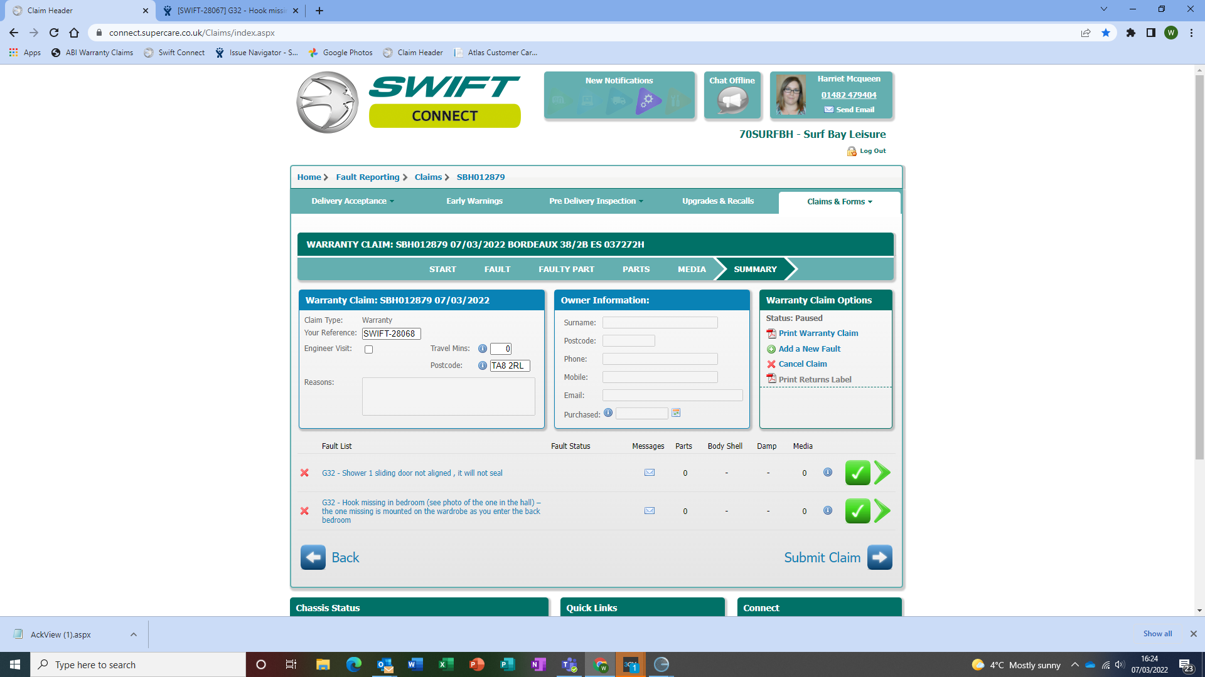The image size is (1205, 677).
Task: Click the Chat Offline megaphone icon
Action: coord(732,100)
